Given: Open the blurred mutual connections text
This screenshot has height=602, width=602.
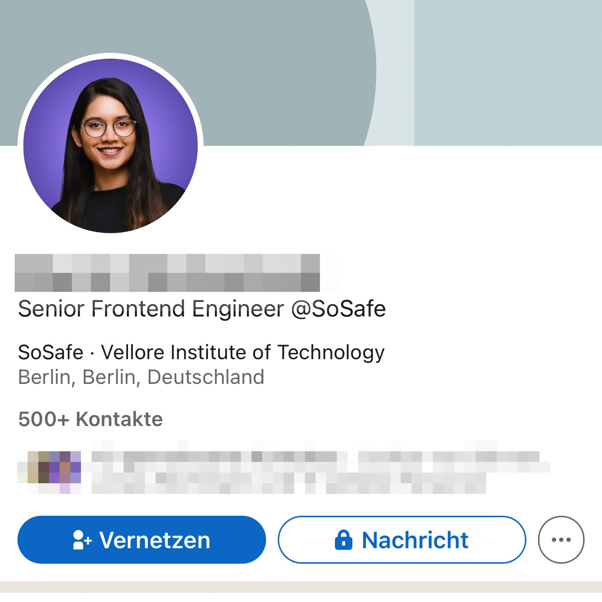Looking at the screenshot, I should click(320, 467).
